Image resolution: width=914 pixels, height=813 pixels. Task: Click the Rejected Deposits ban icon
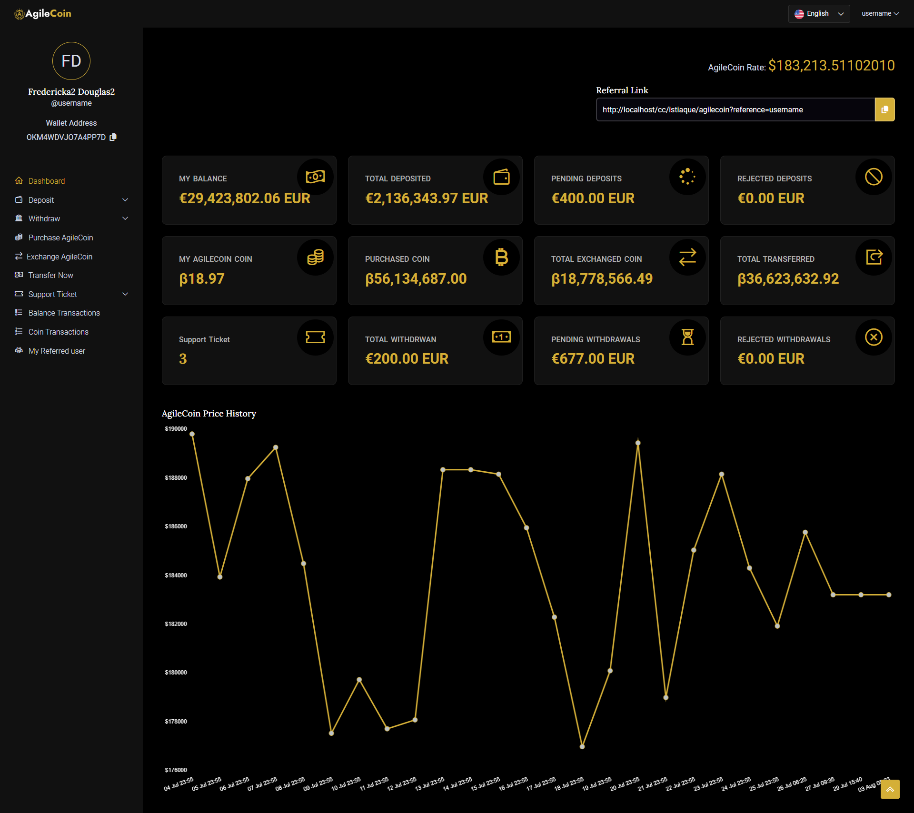(x=874, y=177)
